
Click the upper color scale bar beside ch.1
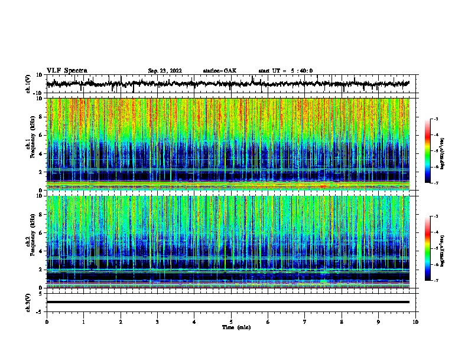pyautogui.click(x=428, y=151)
